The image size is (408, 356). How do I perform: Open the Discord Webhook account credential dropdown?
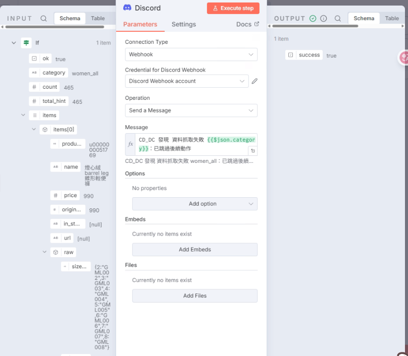click(x=187, y=81)
